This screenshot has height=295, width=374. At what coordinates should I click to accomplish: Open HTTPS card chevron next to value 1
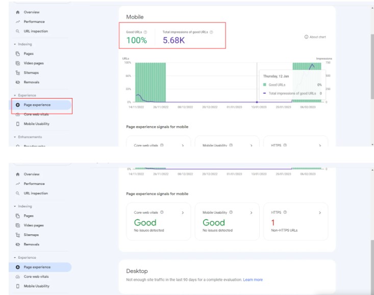(320, 213)
